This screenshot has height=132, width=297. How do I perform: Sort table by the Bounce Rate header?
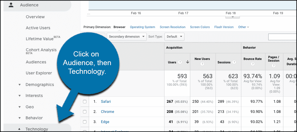click(253, 59)
